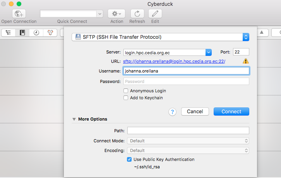
Task: Collapse the More Options section
Action: [x=74, y=119]
